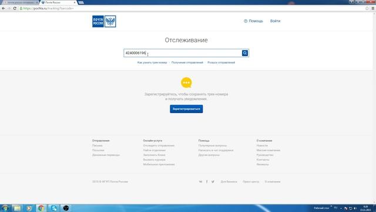Image resolution: width=376 pixels, height=212 pixels.
Task: Open Популярные вопросы footer link
Action: [212, 145]
